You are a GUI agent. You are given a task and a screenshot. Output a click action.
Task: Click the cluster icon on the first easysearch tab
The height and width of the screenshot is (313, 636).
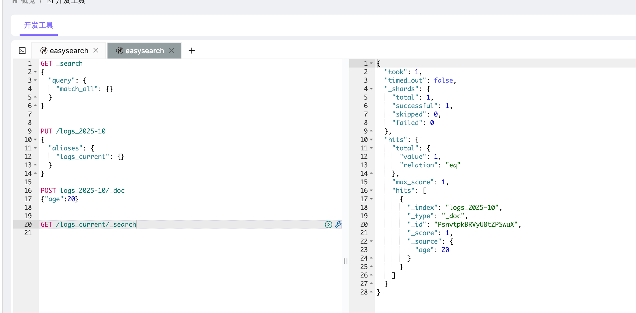[44, 51]
